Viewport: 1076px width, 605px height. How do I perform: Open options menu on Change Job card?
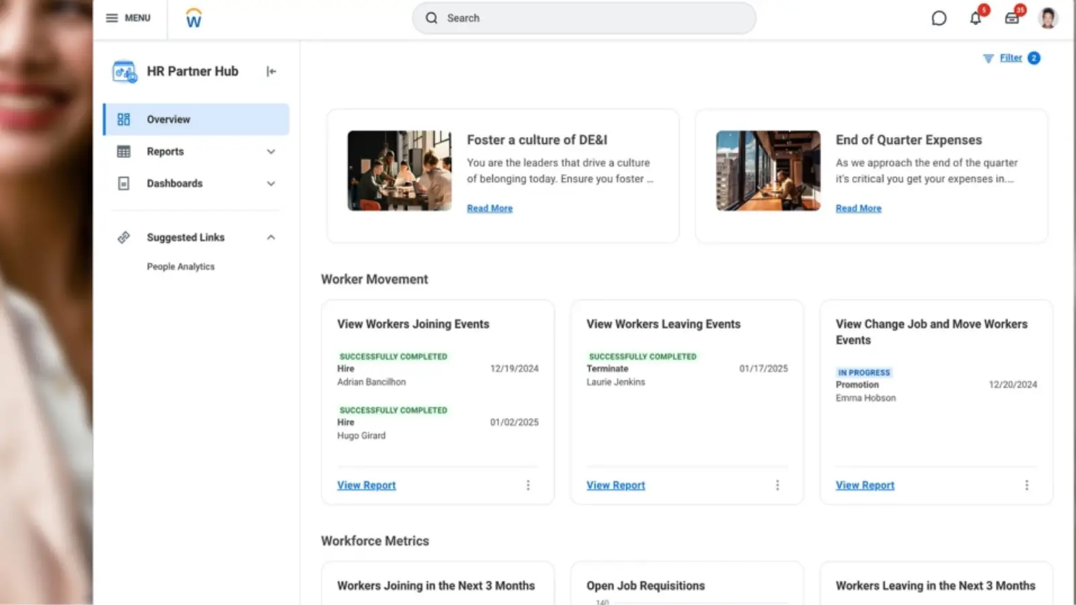[x=1026, y=485]
